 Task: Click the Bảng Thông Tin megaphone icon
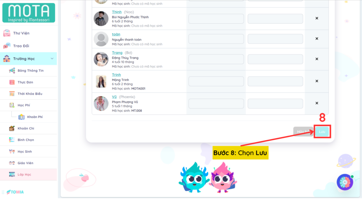(x=12, y=70)
